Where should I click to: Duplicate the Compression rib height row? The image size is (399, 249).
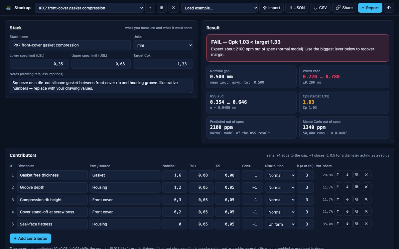click(357, 200)
